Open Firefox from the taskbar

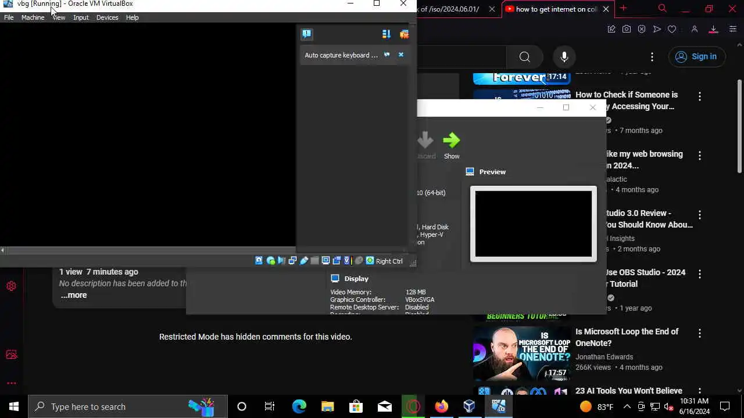click(442, 406)
